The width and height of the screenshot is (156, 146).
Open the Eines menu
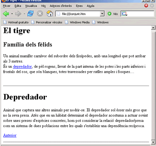[x=79, y=6]
